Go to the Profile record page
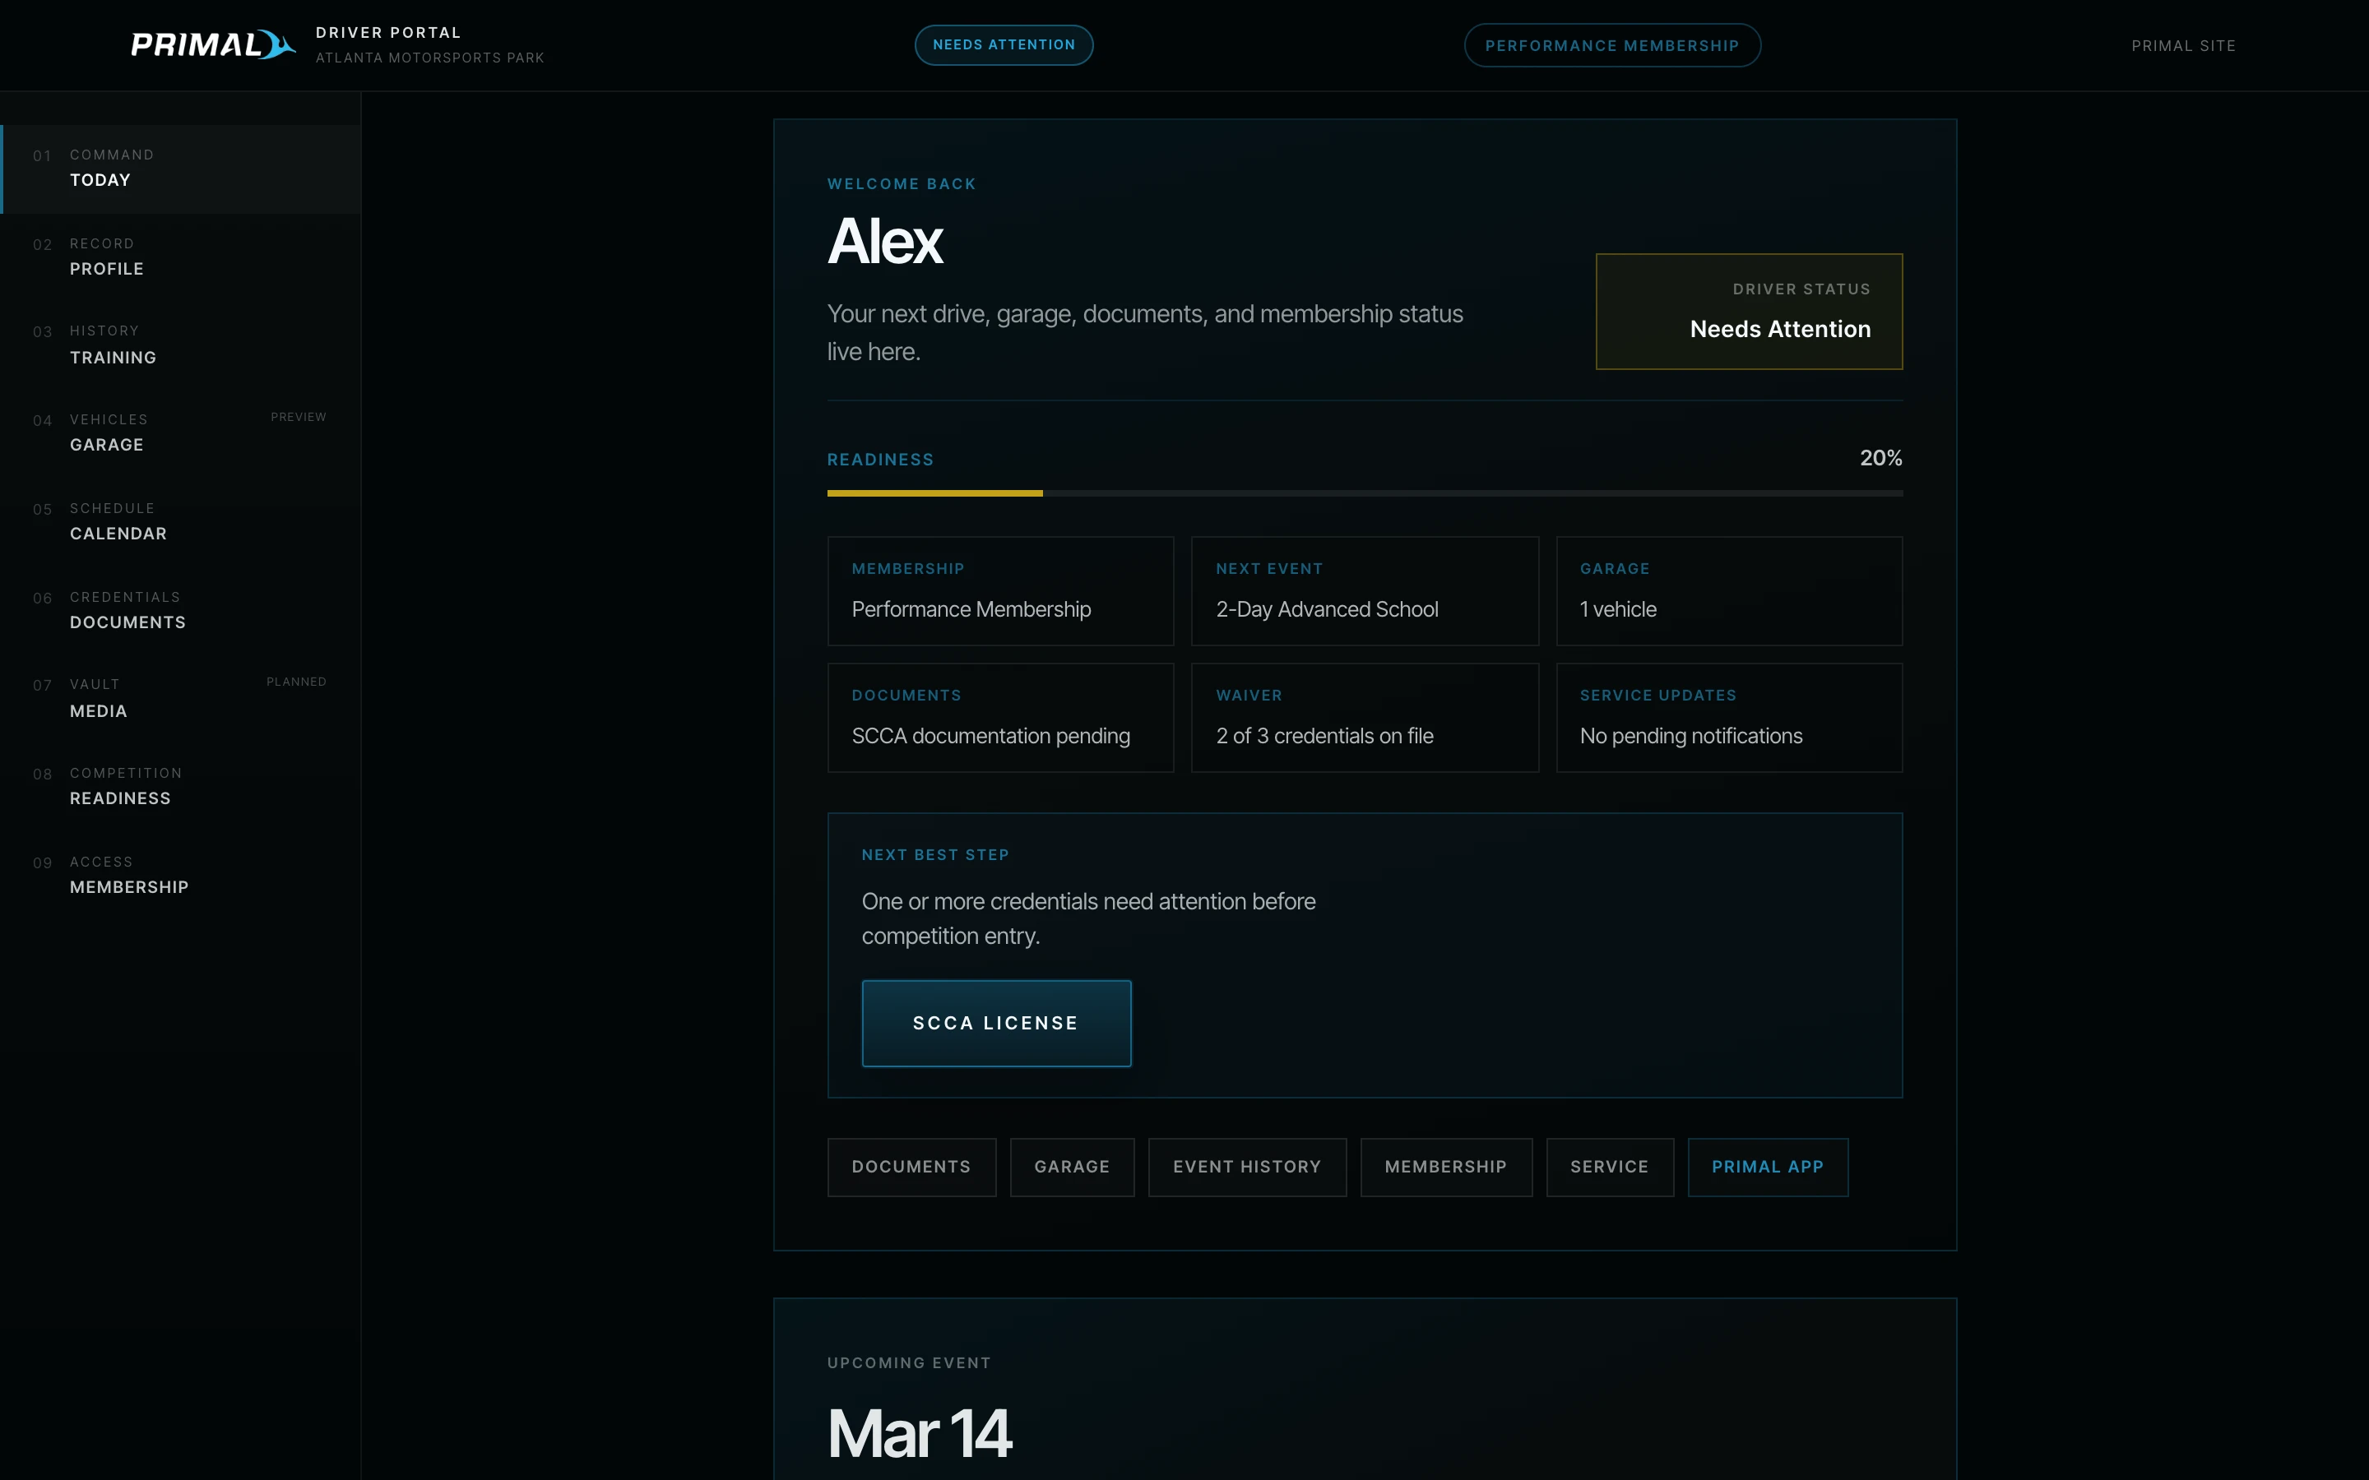The width and height of the screenshot is (2369, 1480). coord(181,257)
